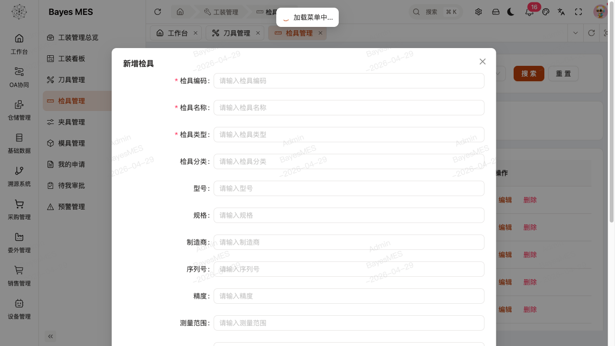The height and width of the screenshot is (346, 615).
Task: Click the orange 搜索 button behind dialog
Action: [529, 74]
